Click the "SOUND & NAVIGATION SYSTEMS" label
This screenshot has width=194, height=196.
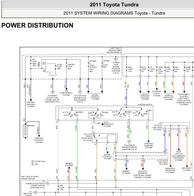[x=168, y=97]
